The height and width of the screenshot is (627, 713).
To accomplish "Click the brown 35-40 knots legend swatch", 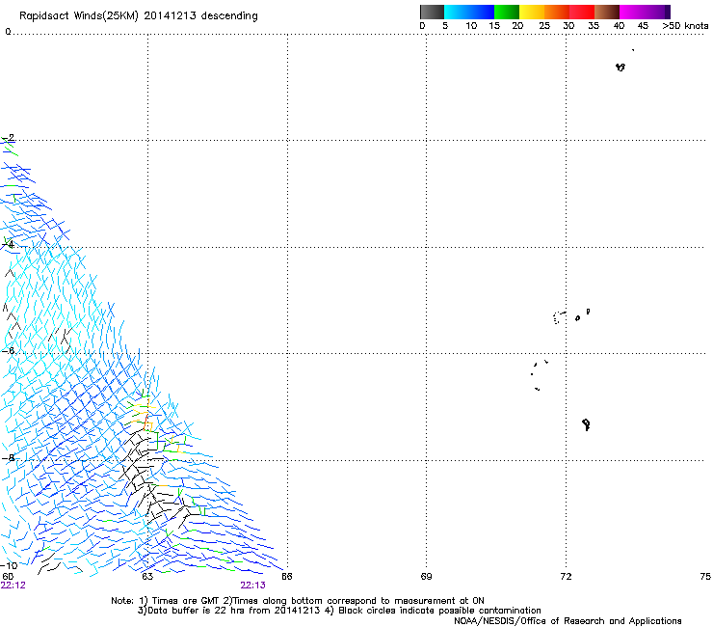I will pyautogui.click(x=607, y=12).
